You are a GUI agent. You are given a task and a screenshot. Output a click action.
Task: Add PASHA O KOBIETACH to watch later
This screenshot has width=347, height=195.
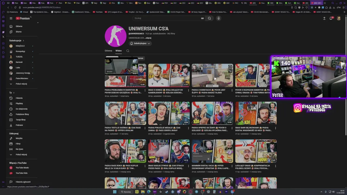point(230,67)
